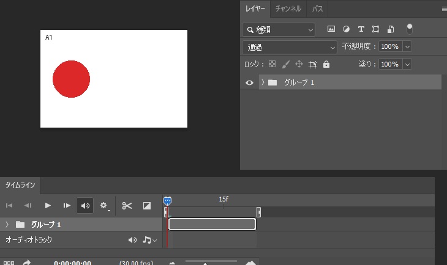Go to first frame button

[x=9, y=205]
